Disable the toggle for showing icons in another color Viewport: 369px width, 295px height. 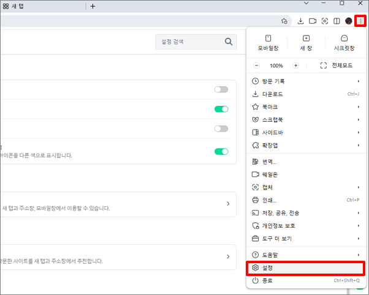221,151
